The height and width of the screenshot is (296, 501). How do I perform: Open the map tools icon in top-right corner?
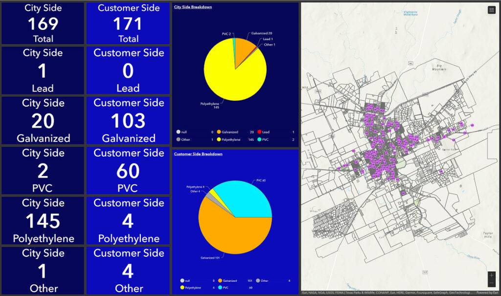tap(491, 10)
